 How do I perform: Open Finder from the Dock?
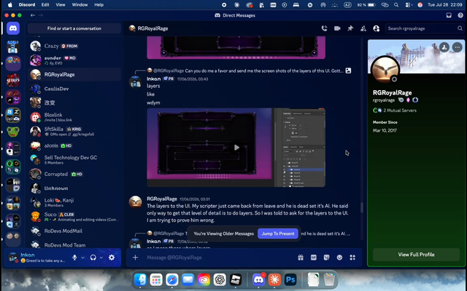point(140,279)
